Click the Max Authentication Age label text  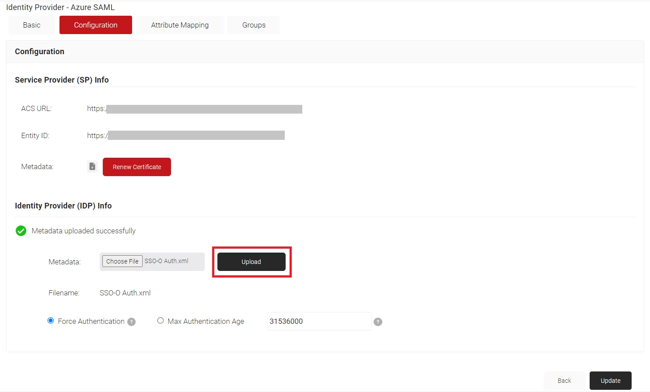pos(206,321)
